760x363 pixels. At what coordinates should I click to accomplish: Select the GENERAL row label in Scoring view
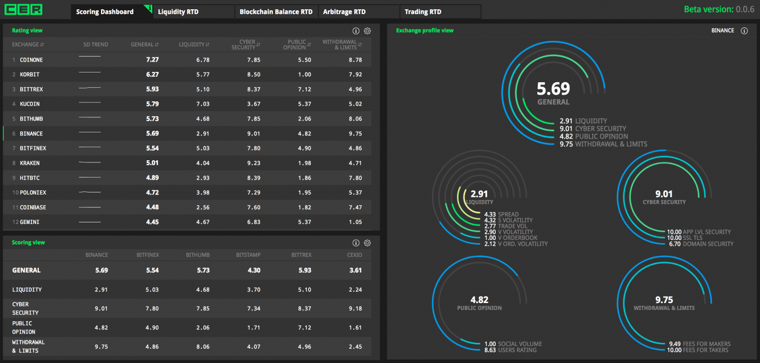[26, 270]
